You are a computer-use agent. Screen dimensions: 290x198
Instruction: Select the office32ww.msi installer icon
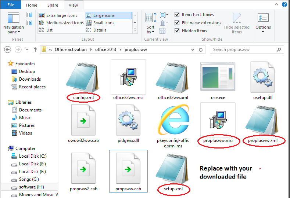128,77
